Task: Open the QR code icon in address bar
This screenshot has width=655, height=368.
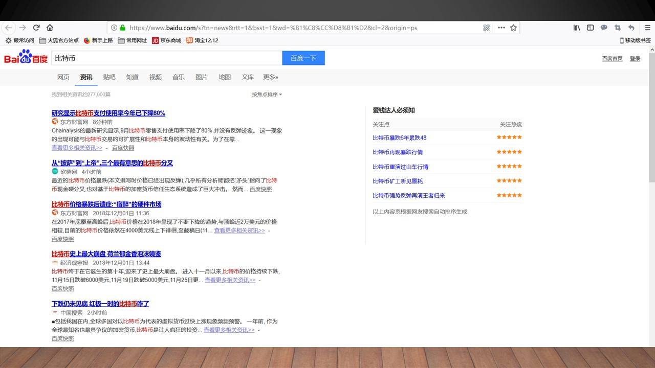Action: pos(487,28)
